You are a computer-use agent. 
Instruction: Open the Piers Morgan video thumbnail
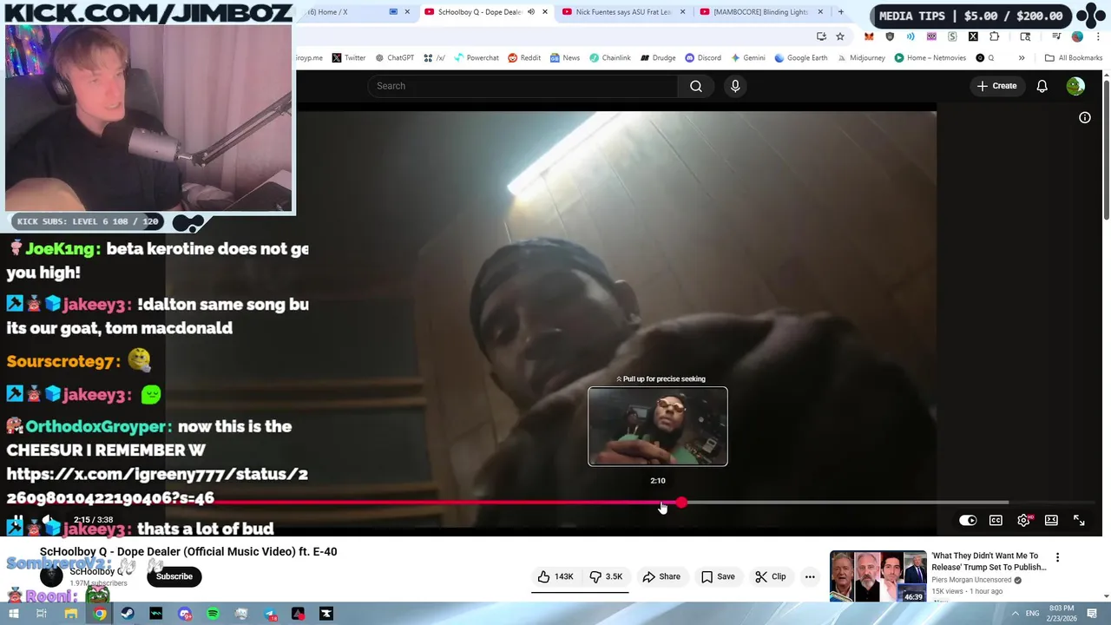click(x=878, y=576)
